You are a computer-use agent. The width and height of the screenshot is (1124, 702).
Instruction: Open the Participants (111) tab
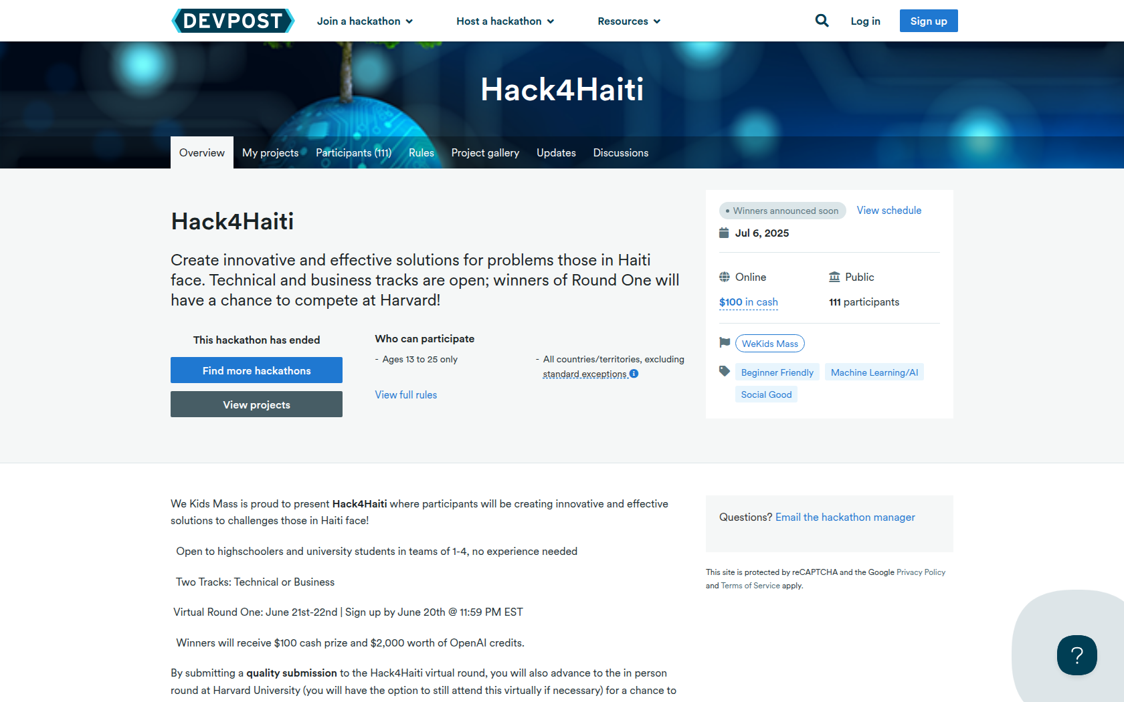353,153
